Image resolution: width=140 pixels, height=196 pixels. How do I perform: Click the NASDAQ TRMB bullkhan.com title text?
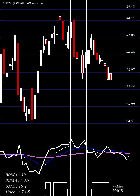(23, 3)
